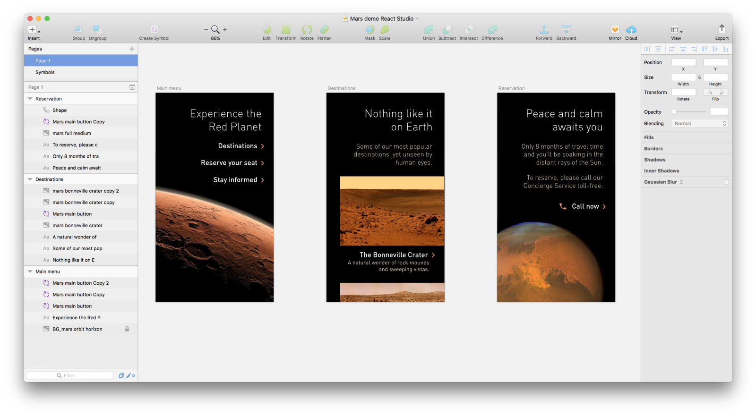Click the Insert tool icon

(33, 30)
